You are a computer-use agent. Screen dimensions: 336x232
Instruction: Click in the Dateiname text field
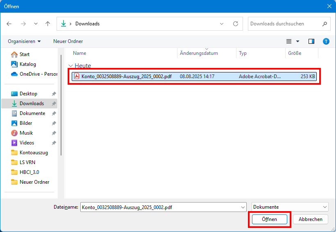tap(160, 207)
